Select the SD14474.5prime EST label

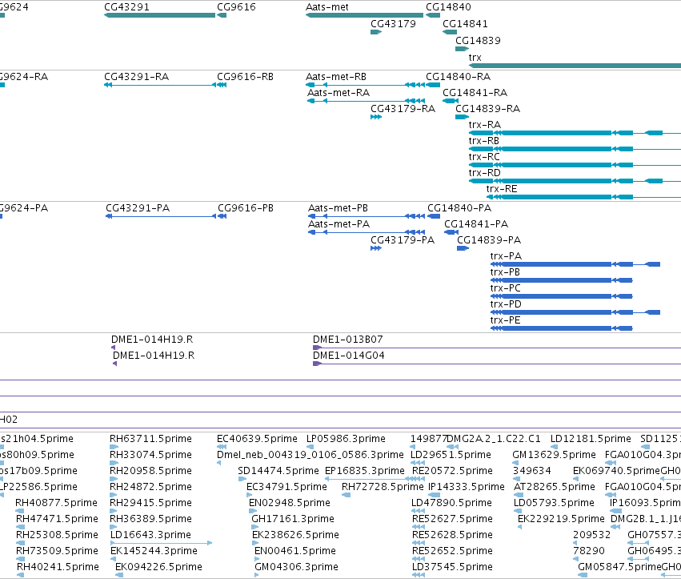(278, 471)
